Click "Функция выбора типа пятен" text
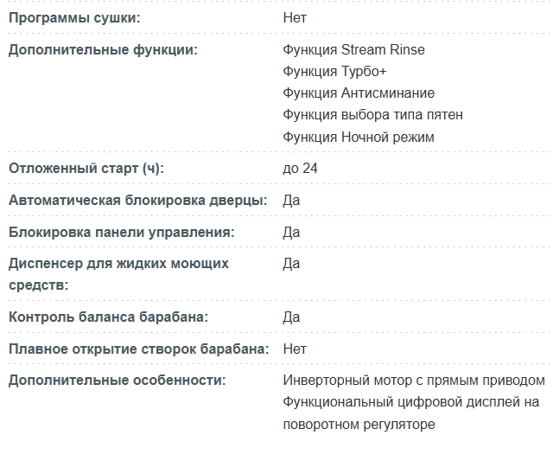 click(x=372, y=114)
